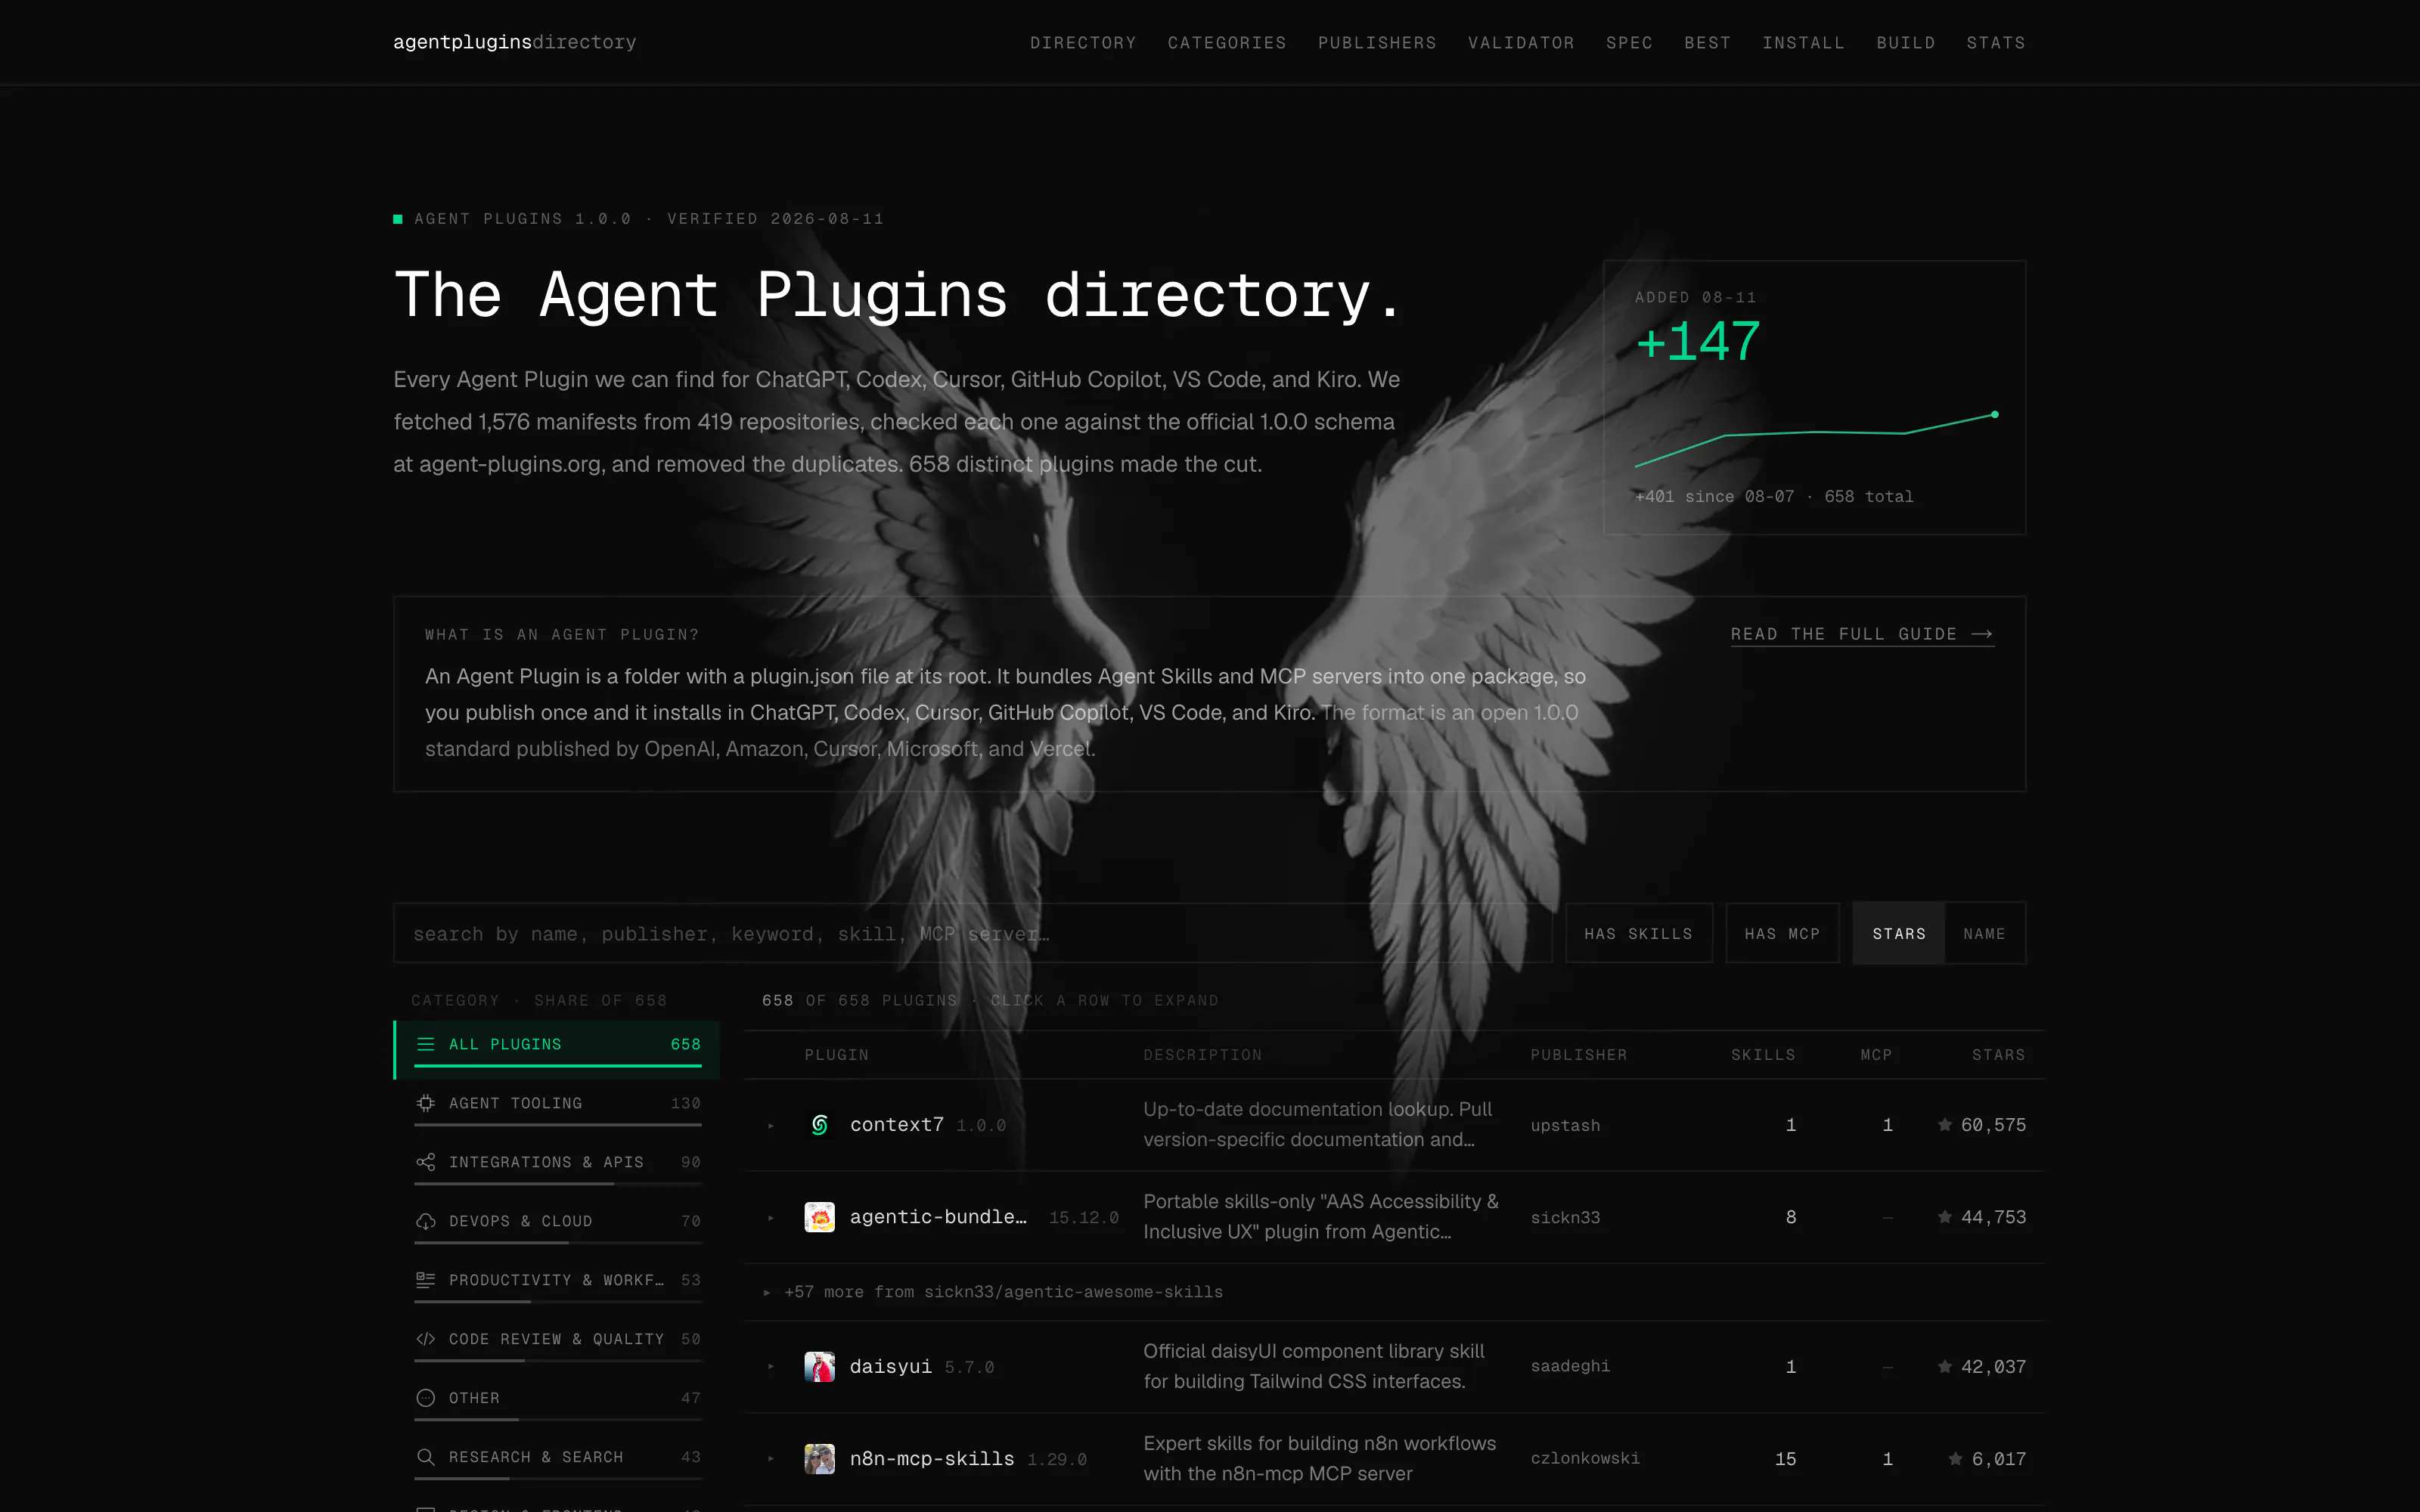Image resolution: width=2420 pixels, height=1512 pixels.
Task: Click the Plugin column header
Action: point(836,1055)
